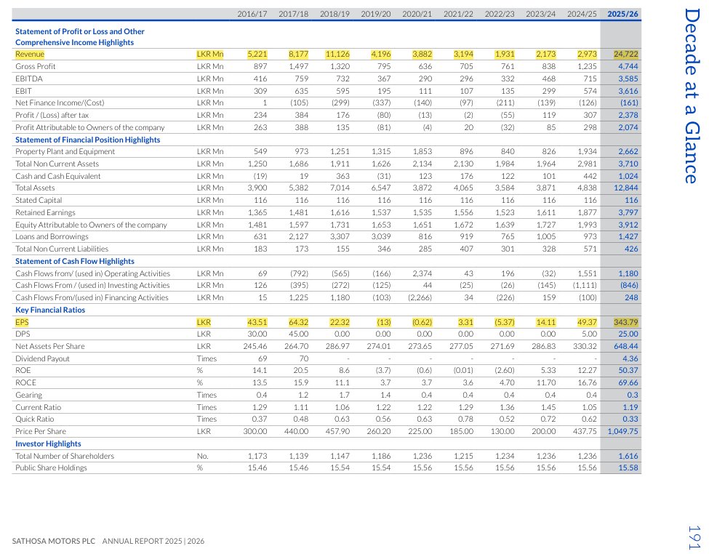The image size is (709, 554).
Task: Select the 'Dividend Payout' row label
Action: tap(42, 358)
